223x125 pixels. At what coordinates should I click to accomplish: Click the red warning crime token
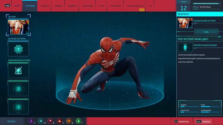point(60,121)
